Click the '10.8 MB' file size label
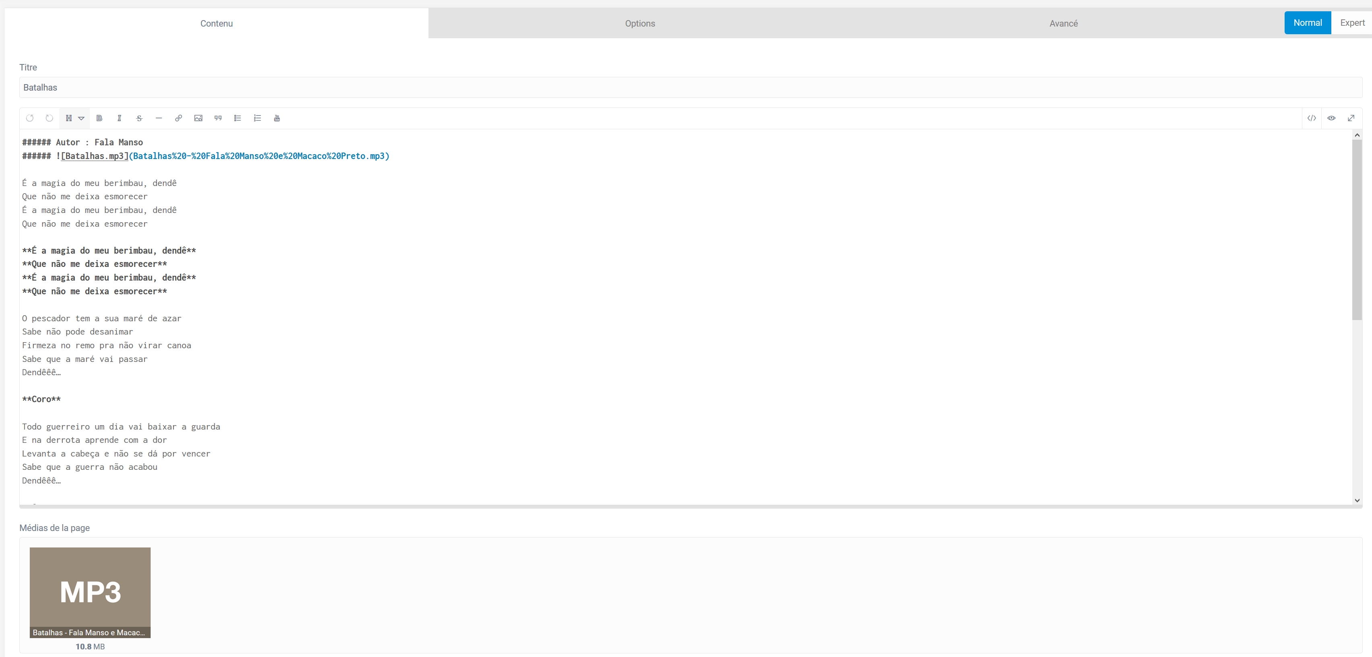This screenshot has width=1372, height=657. pos(90,647)
